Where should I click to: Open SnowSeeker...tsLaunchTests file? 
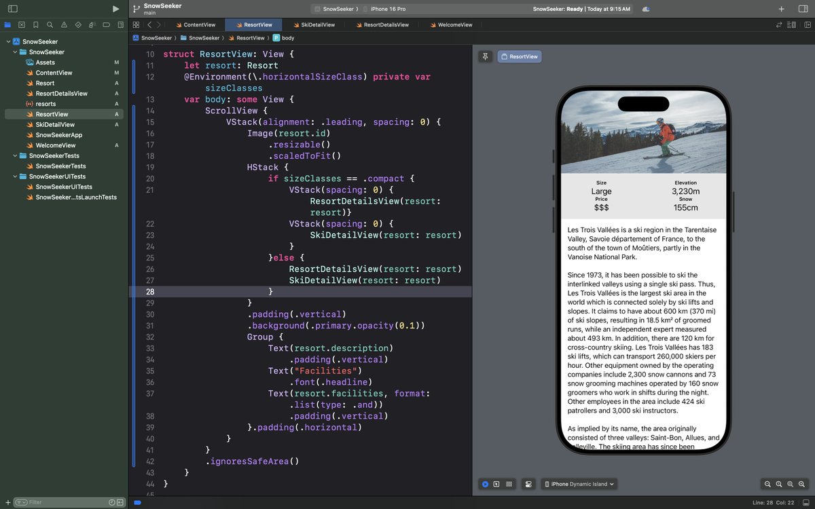click(x=75, y=197)
